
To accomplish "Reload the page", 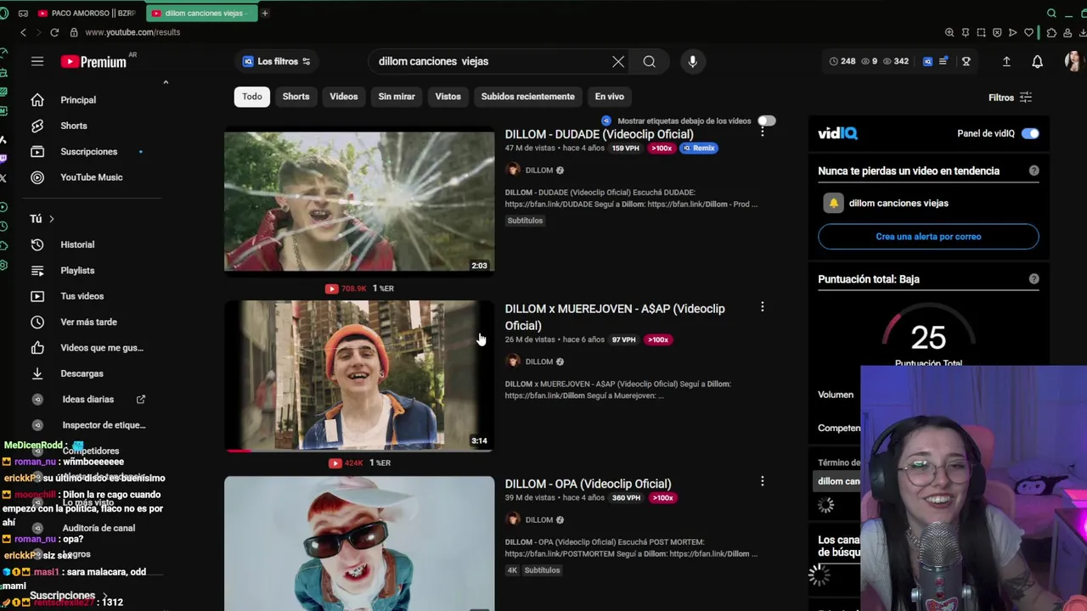I will click(x=54, y=32).
